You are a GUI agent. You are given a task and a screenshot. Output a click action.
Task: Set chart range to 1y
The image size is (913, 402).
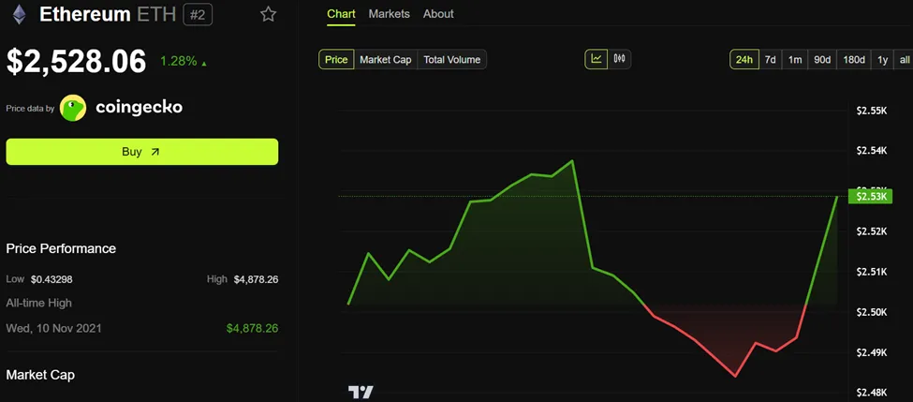(x=882, y=59)
